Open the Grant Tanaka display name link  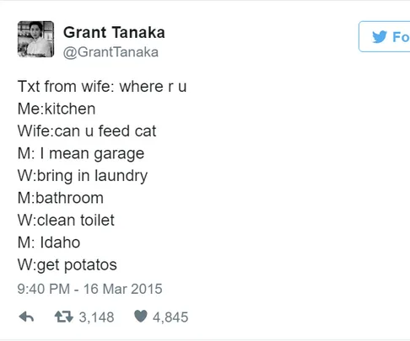point(114,32)
